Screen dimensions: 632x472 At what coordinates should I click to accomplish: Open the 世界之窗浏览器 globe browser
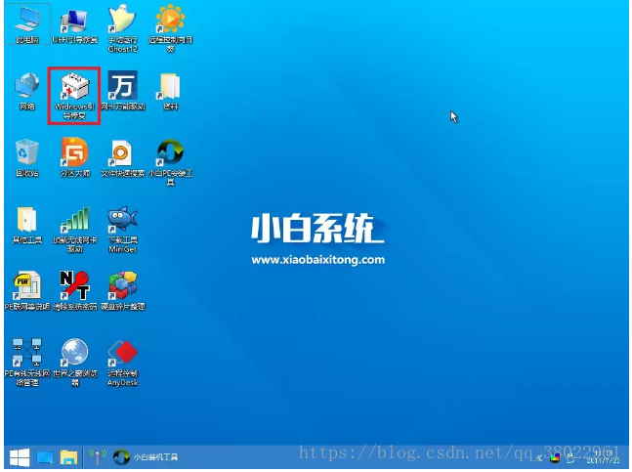coord(75,363)
